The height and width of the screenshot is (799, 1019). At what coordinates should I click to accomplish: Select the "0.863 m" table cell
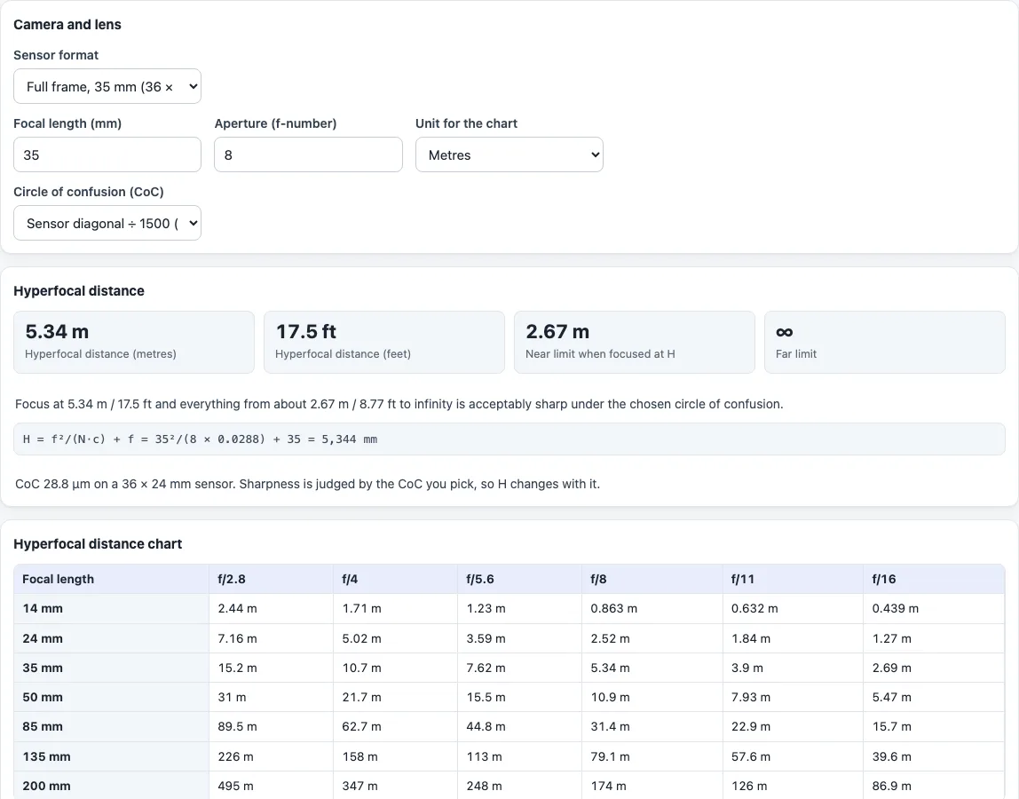(652, 608)
